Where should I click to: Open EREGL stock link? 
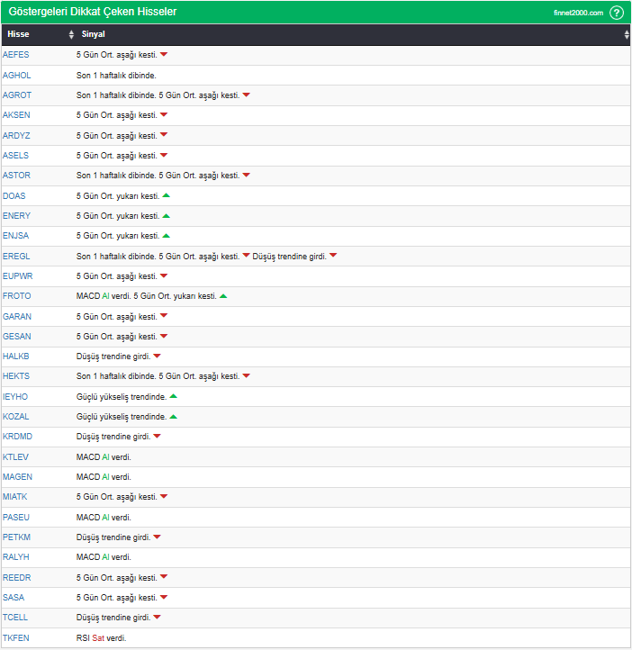click(x=16, y=257)
